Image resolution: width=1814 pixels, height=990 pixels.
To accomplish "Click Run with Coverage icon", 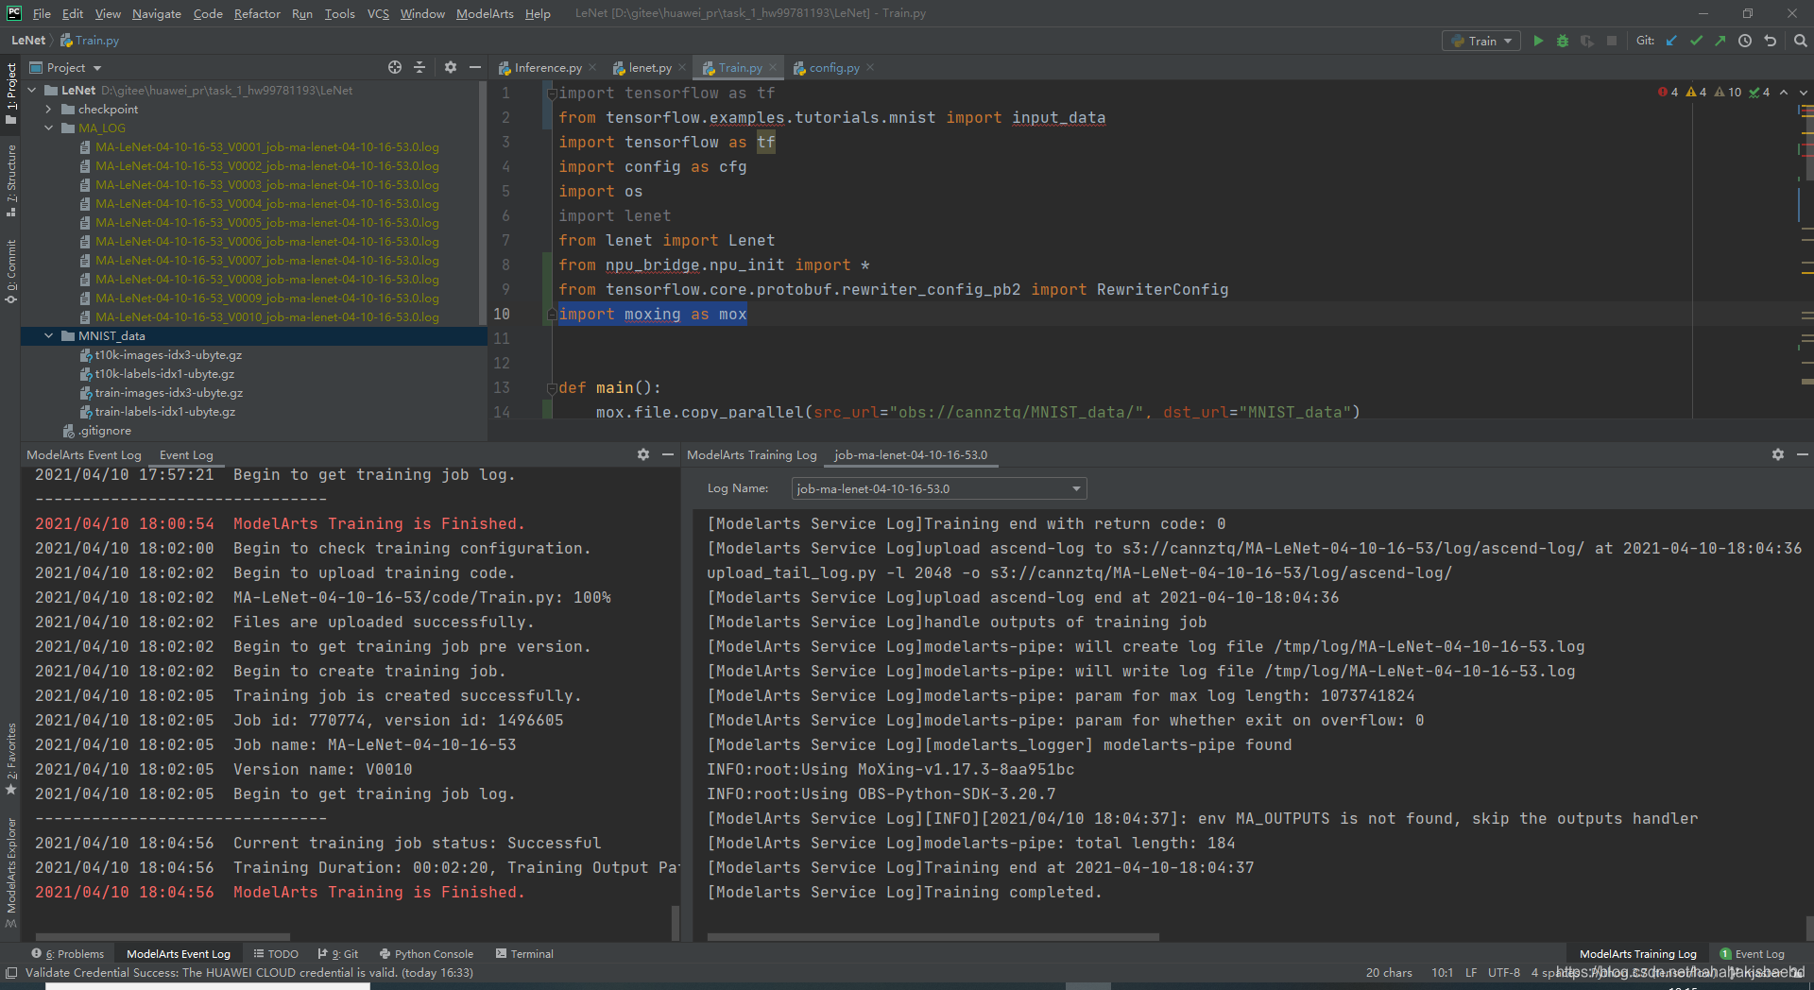I will pos(1587,41).
